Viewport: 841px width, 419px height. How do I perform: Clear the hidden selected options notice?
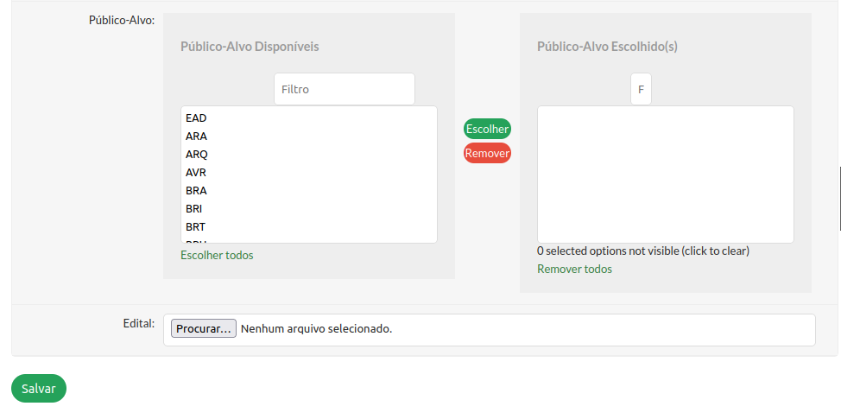(x=643, y=251)
